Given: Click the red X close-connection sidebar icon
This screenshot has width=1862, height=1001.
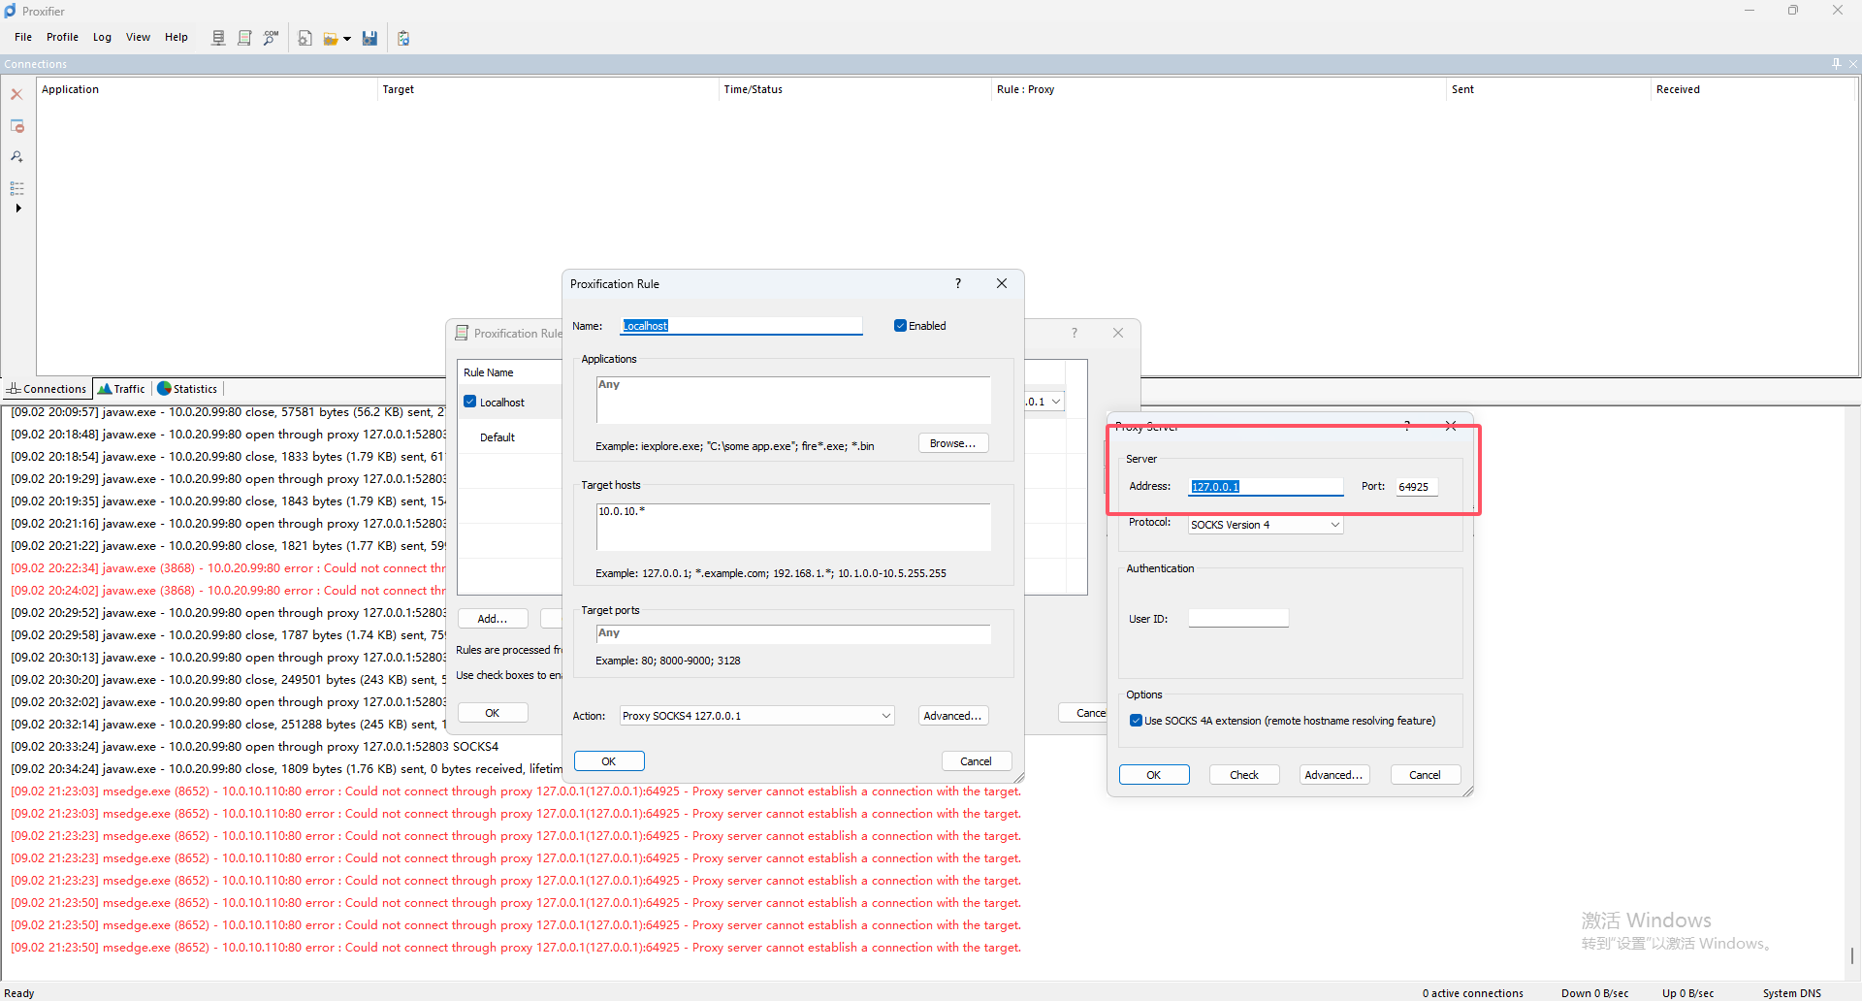Looking at the screenshot, I should (x=16, y=94).
